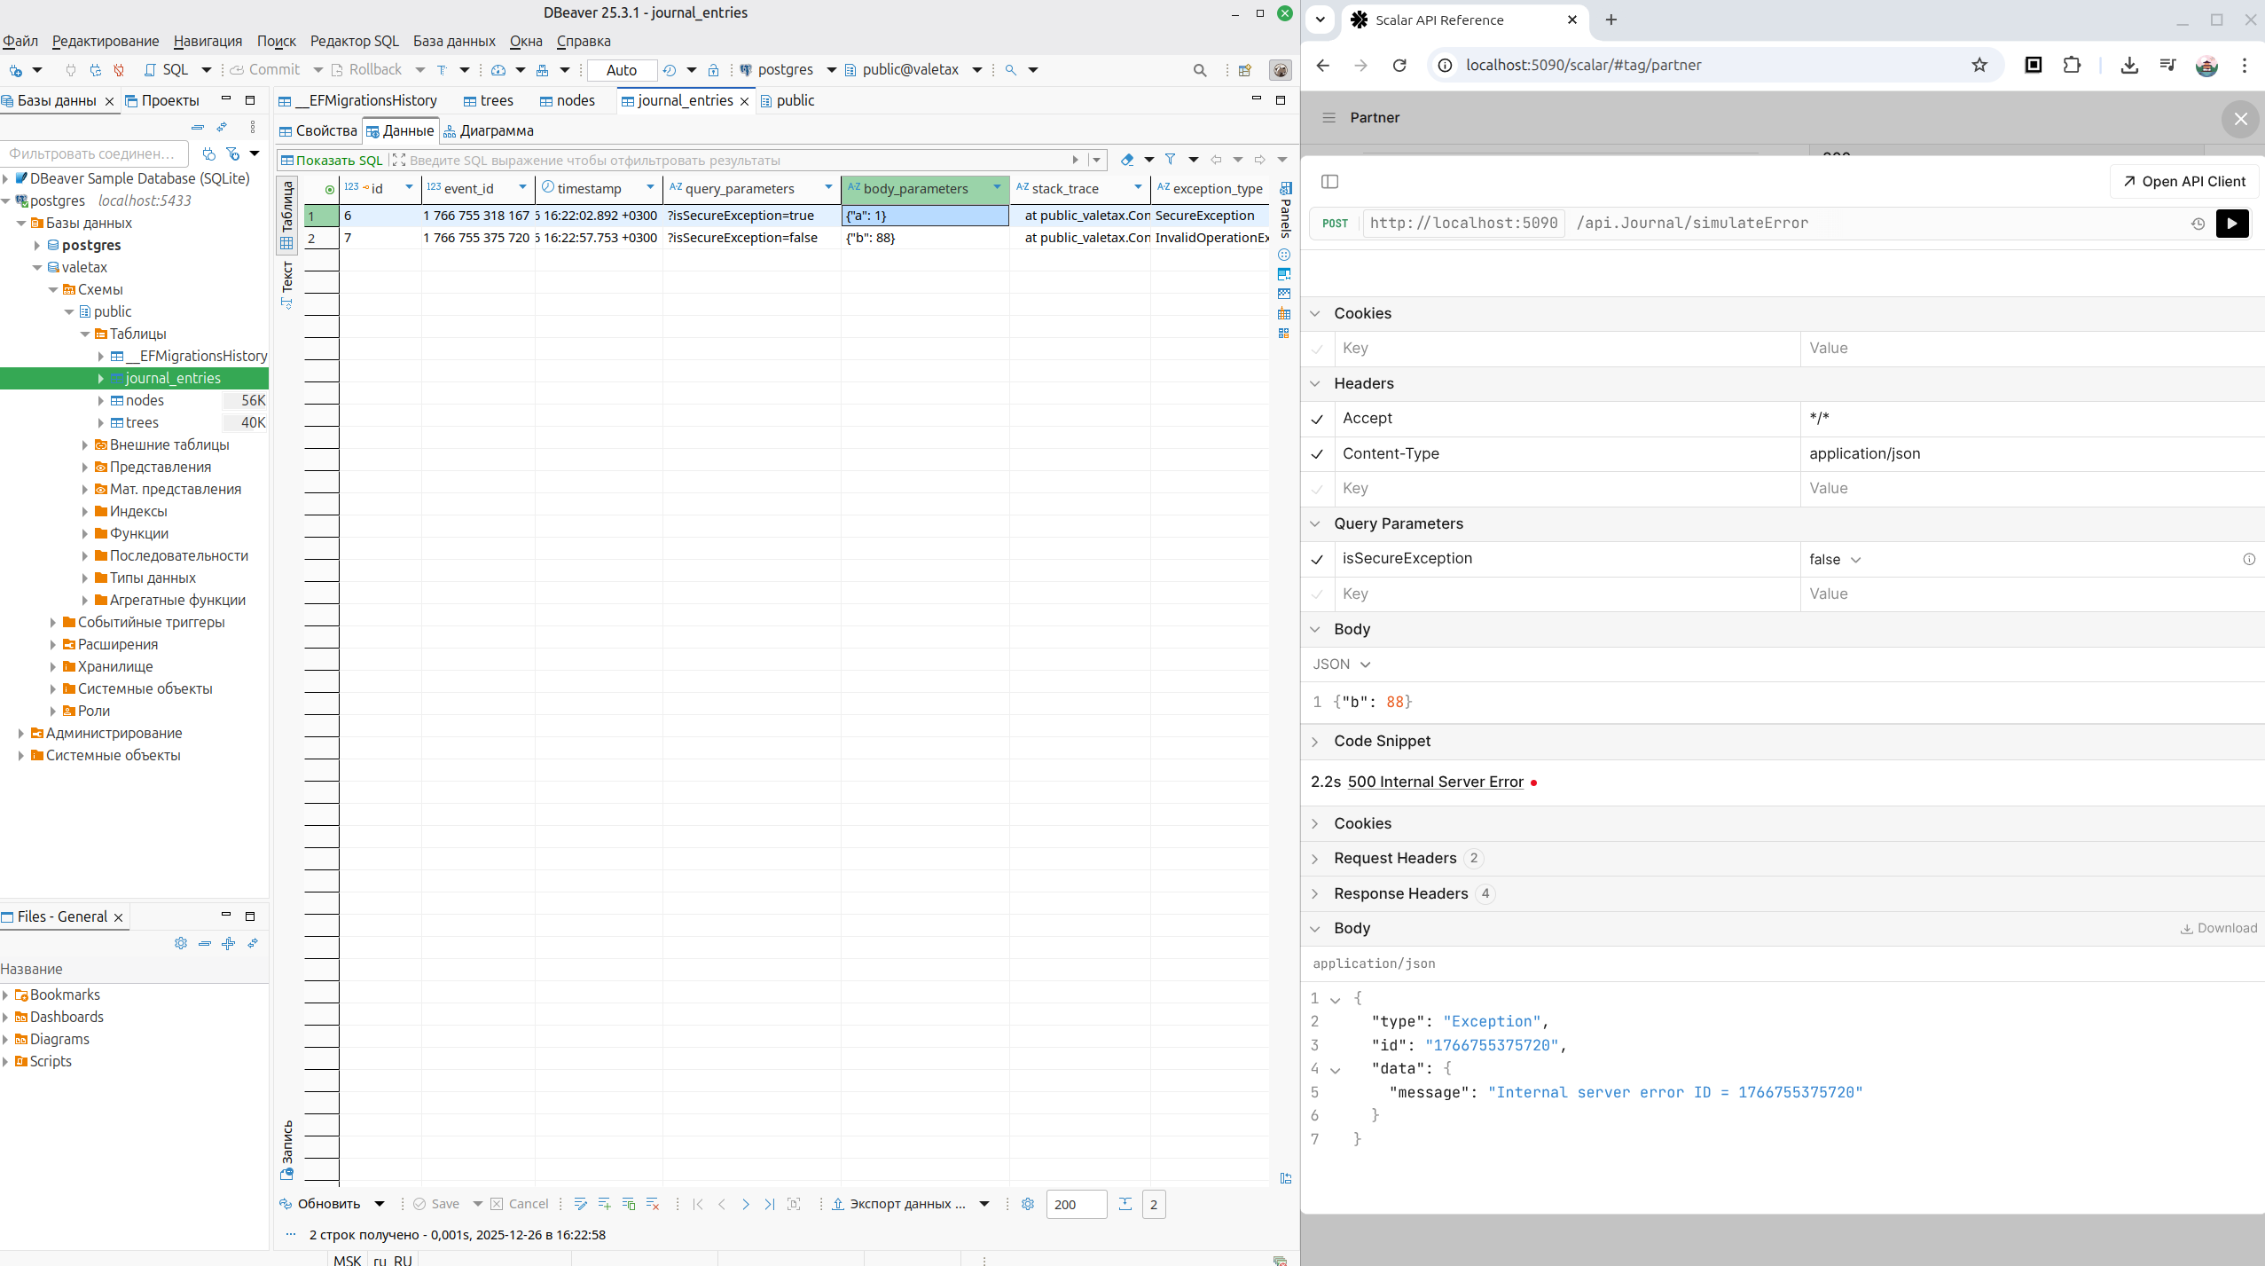
Task: Open the Редактор SQL menu
Action: coord(354,41)
